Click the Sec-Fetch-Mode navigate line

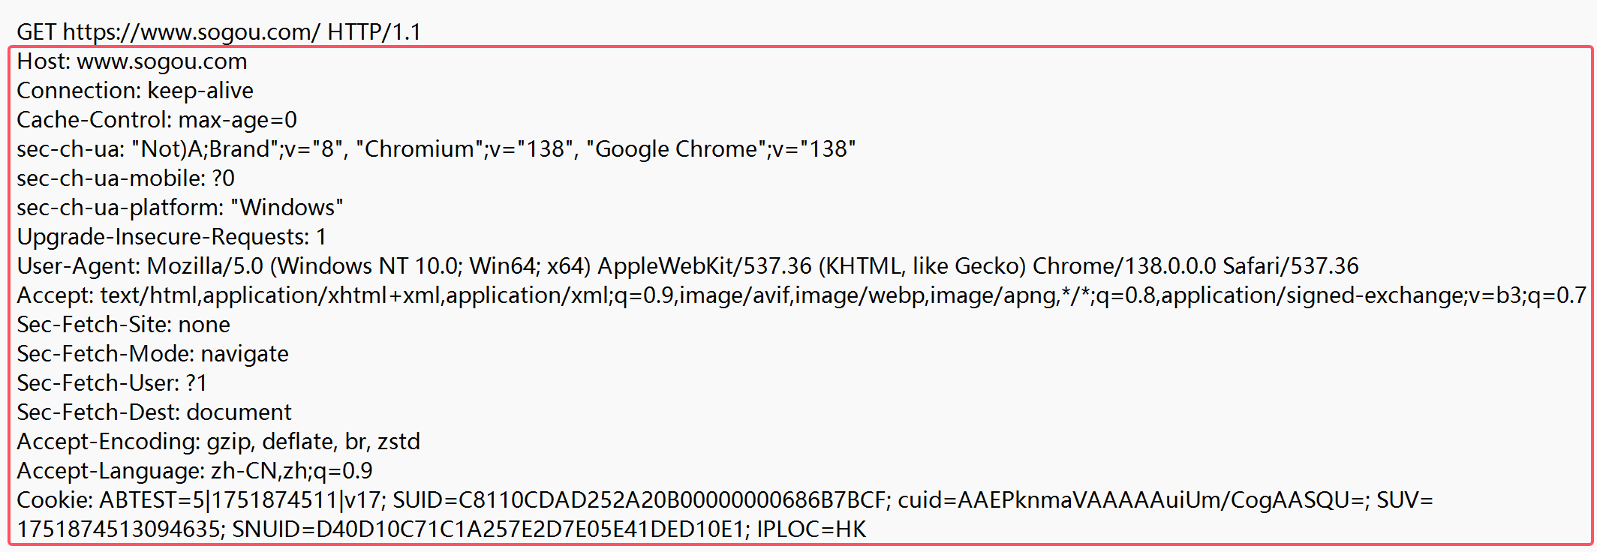pos(152,354)
